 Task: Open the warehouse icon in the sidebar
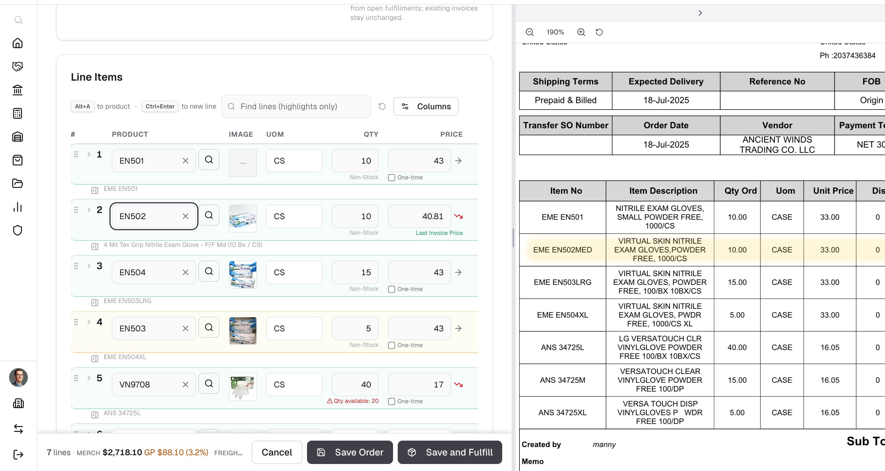pos(18,137)
